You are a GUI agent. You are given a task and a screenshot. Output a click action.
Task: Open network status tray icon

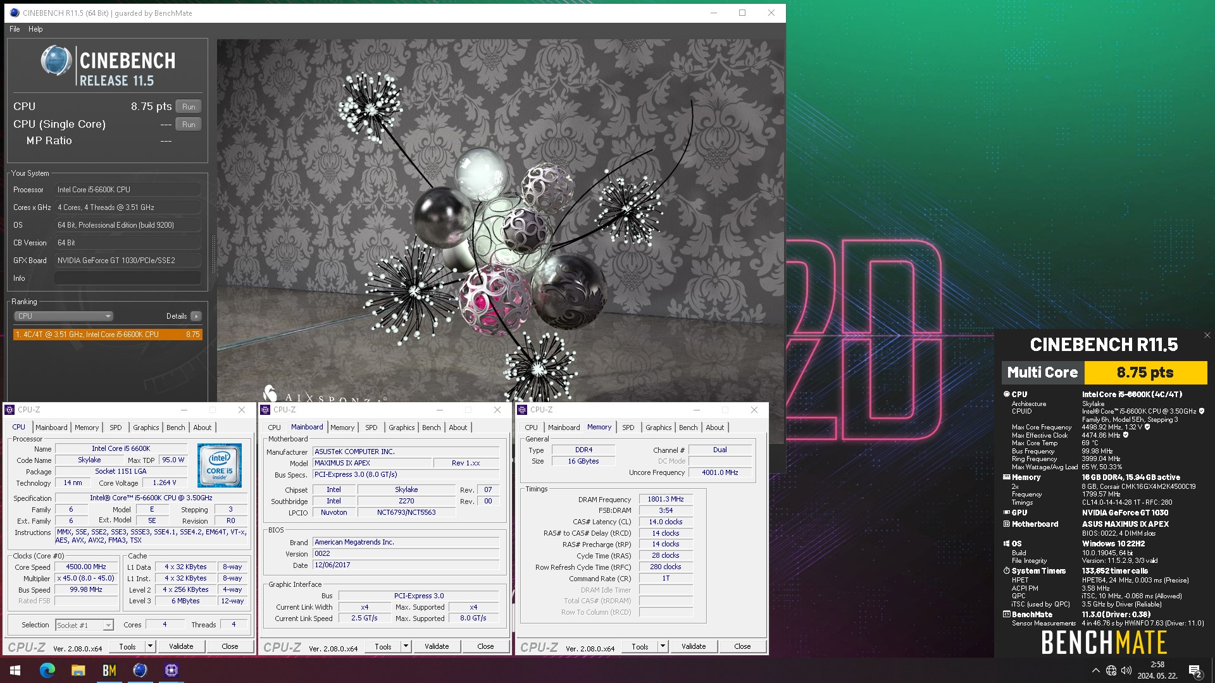(x=1111, y=670)
